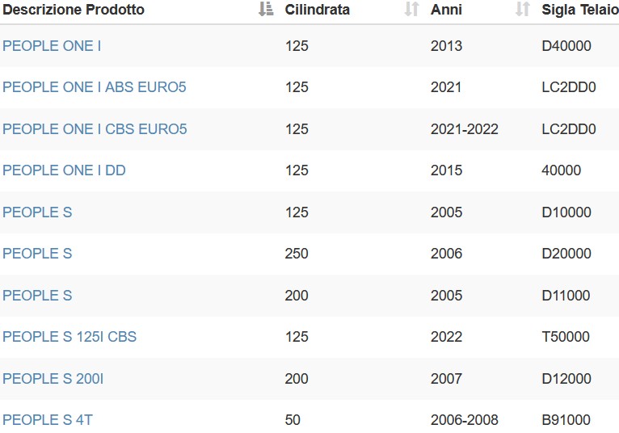Image resolution: width=619 pixels, height=433 pixels.
Task: Click the 2021-2022 years cell
Action: (x=465, y=129)
